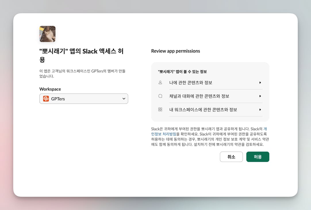Click the chevron on the Workspace selector

[124, 99]
